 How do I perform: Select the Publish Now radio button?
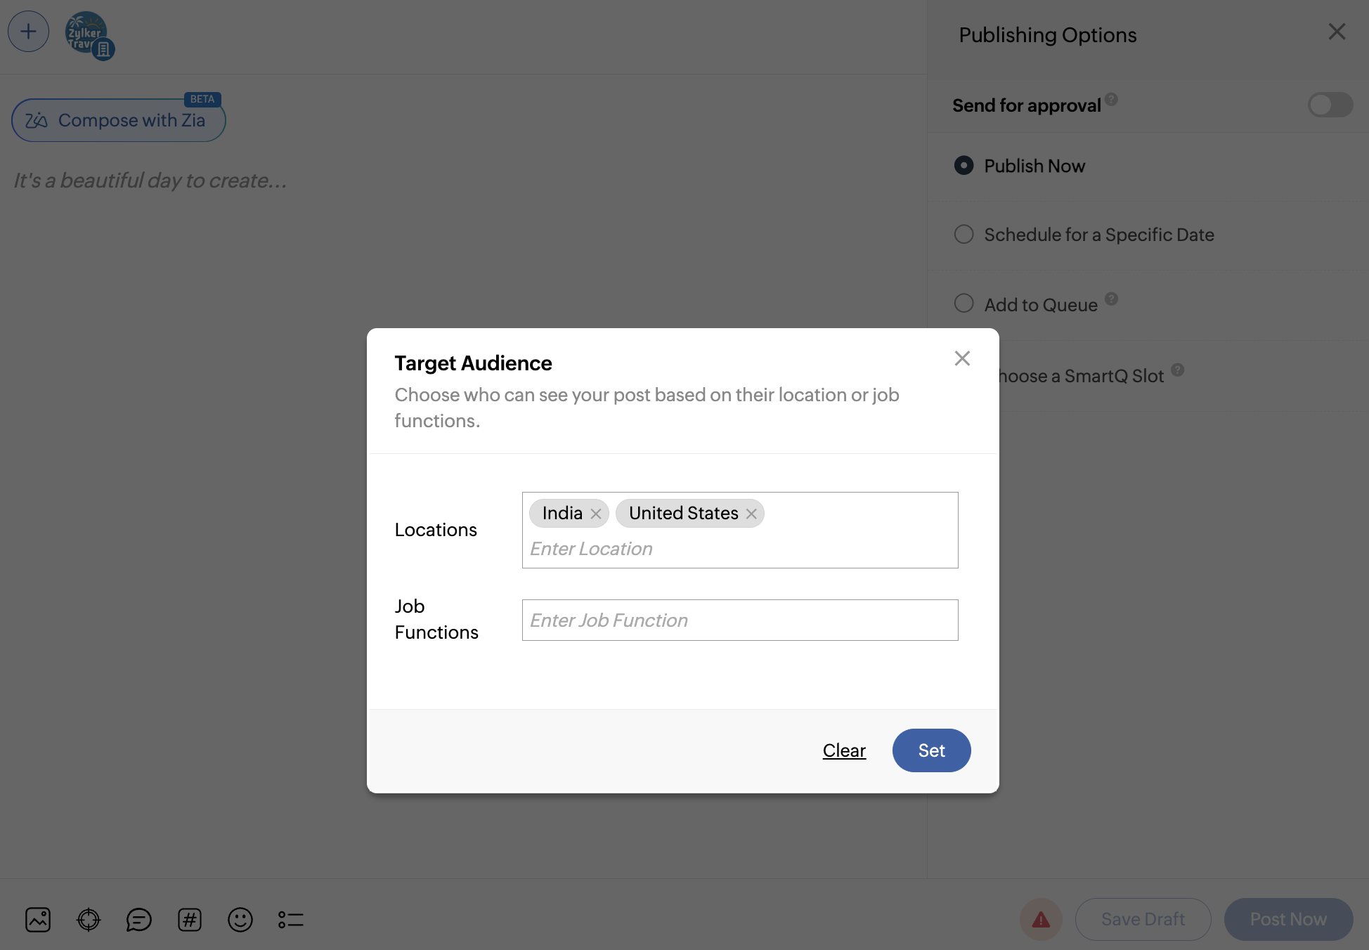[x=964, y=166]
